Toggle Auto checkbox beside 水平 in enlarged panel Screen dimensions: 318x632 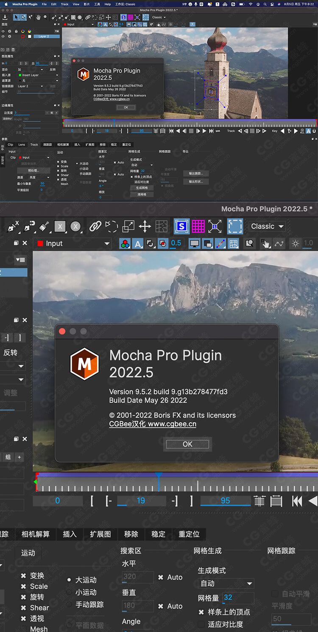[x=161, y=577]
